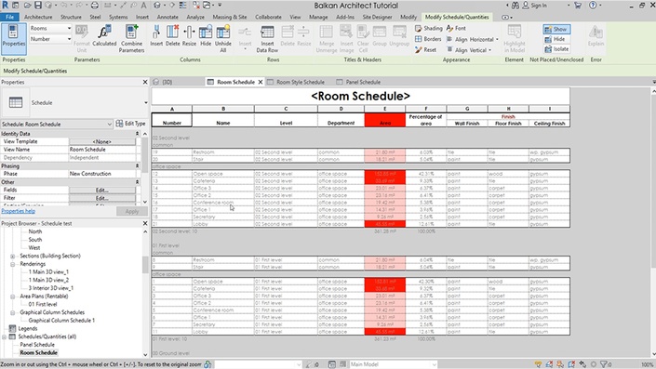The image size is (656, 369).
Task: Toggle Show for unplaced rooms
Action: tap(556, 29)
